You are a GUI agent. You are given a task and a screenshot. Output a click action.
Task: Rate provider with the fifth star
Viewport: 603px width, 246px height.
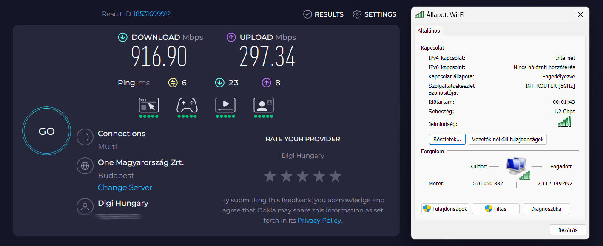click(x=336, y=176)
